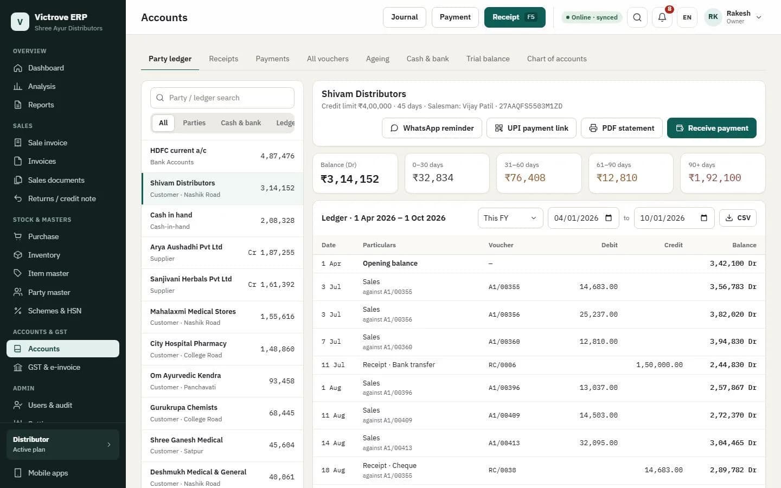Send a WhatsApp reminder to Shivam Distributors
This screenshot has height=488, width=781.
point(432,128)
